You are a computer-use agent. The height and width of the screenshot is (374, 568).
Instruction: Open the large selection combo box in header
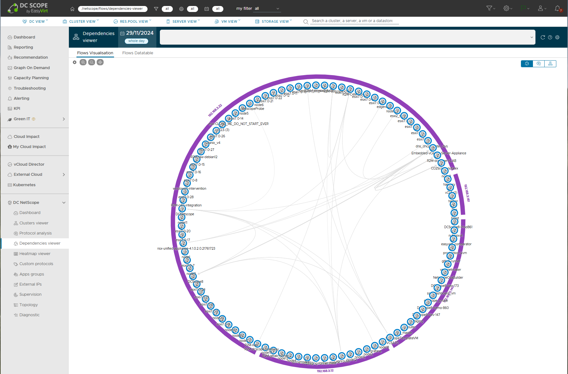(347, 37)
